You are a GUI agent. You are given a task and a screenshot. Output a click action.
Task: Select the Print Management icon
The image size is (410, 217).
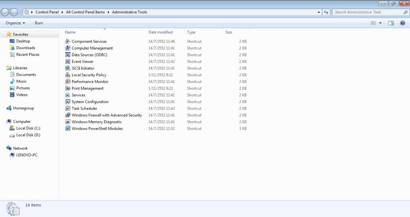tap(68, 88)
